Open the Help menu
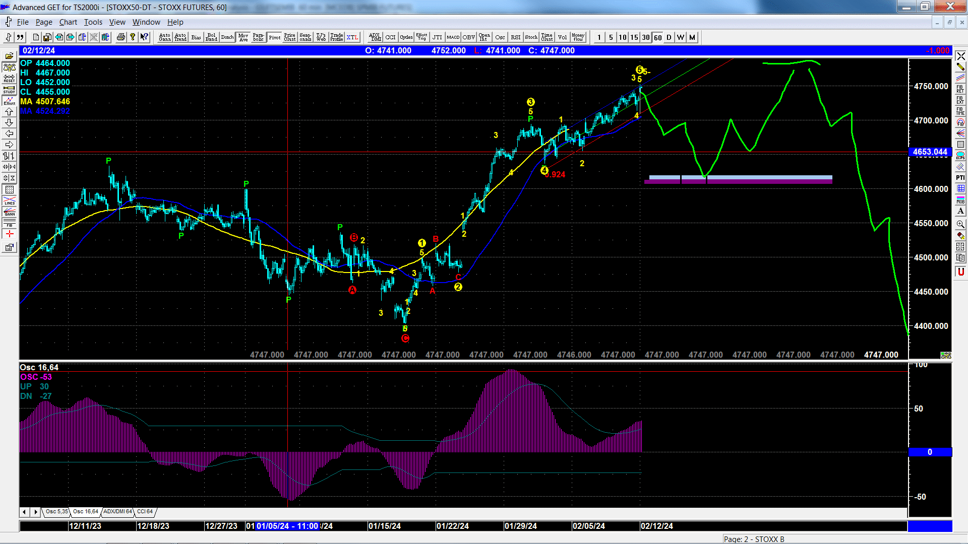The image size is (968, 544). pyautogui.click(x=175, y=22)
